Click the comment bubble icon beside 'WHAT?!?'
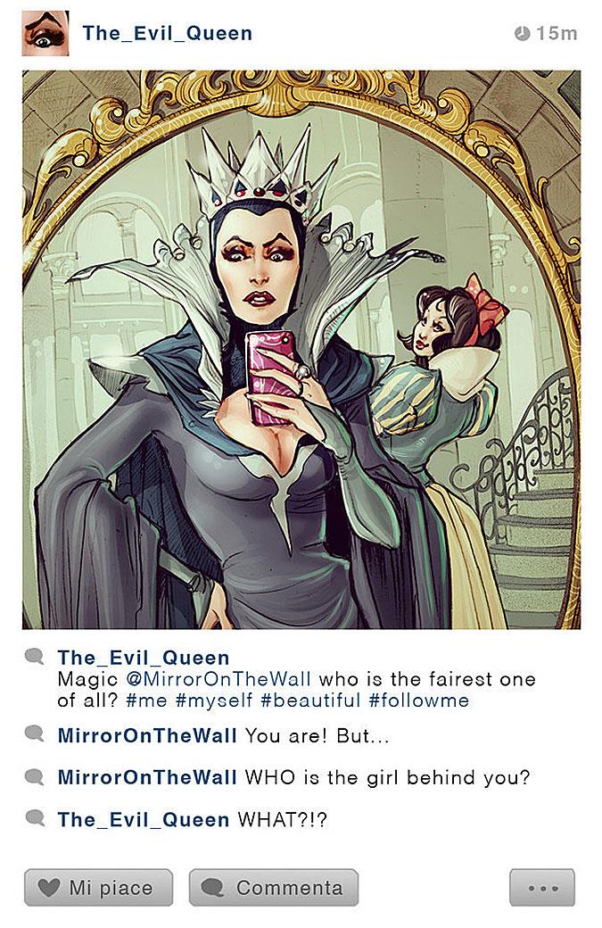 35,818
